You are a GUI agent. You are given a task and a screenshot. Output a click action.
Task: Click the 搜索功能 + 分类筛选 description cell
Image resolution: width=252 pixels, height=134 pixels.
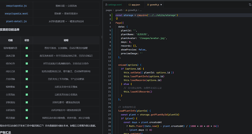pos(66,6)
